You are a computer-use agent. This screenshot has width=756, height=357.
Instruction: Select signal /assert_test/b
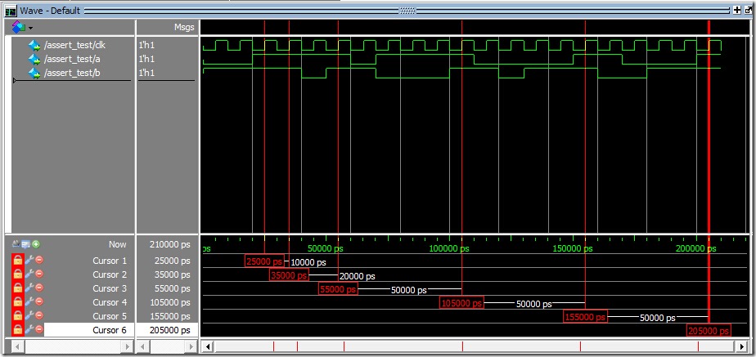(x=72, y=74)
